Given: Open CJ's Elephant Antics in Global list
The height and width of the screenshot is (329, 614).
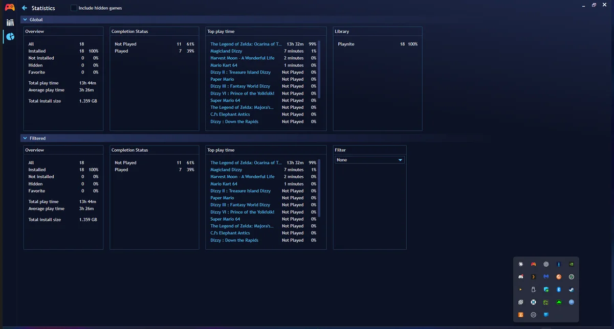Looking at the screenshot, I should click(x=230, y=114).
